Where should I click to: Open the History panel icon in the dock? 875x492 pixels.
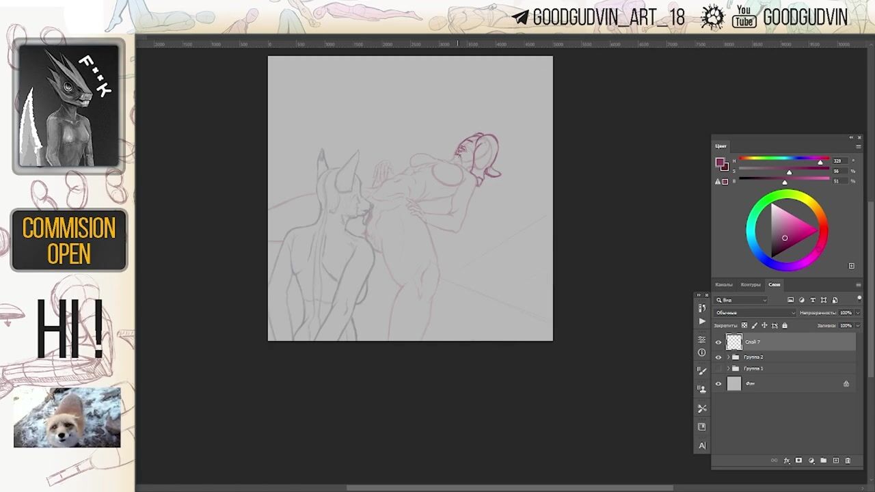(702, 308)
